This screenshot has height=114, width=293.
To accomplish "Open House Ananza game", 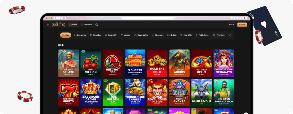I will [x=179, y=92].
